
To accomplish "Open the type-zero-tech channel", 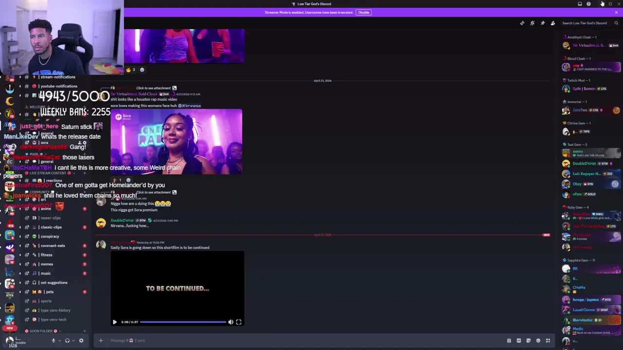I will 55,319.
